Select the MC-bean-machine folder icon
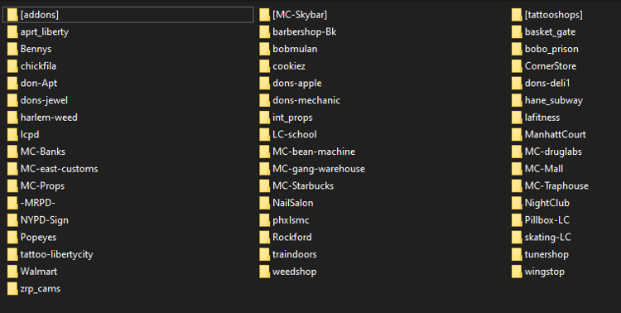 [x=265, y=152]
